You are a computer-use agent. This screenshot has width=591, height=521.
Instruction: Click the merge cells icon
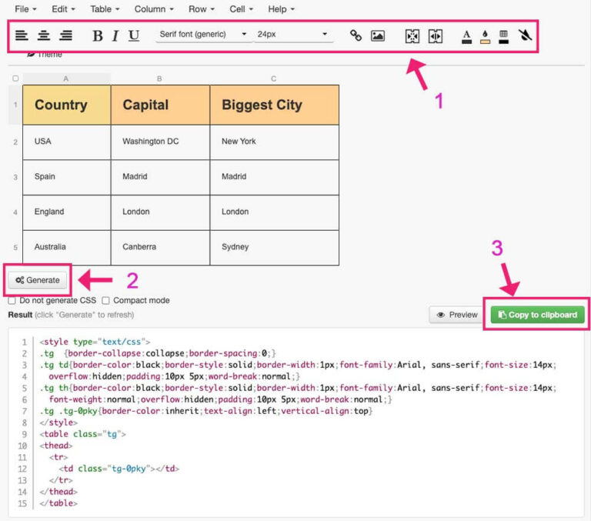412,36
